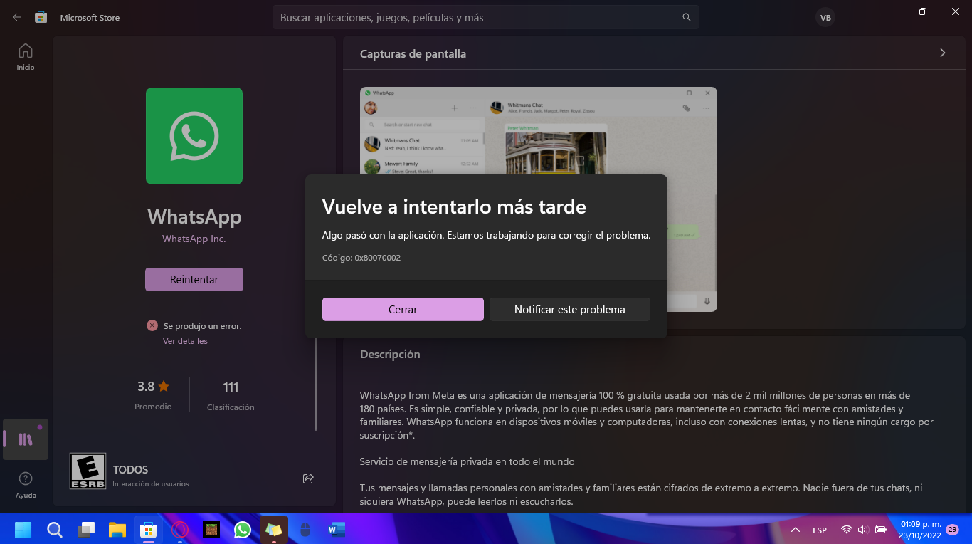
Task: Open Task View on the taskbar
Action: pyautogui.click(x=86, y=530)
